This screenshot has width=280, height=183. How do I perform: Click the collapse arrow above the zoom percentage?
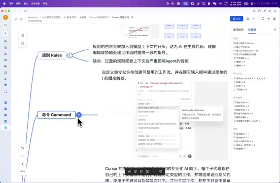click(x=23, y=164)
